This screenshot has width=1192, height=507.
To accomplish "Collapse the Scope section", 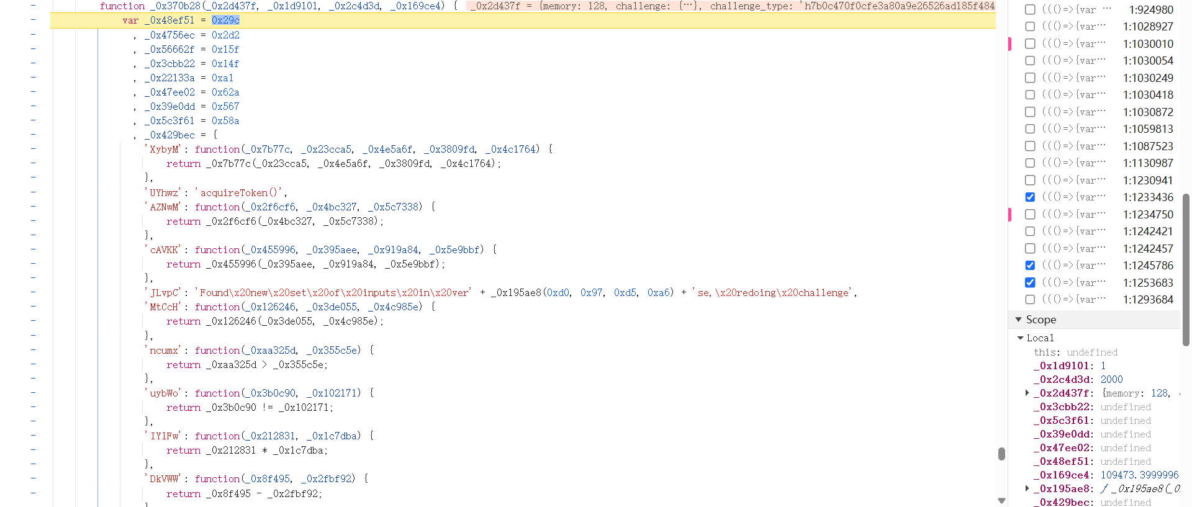I will [x=1018, y=320].
